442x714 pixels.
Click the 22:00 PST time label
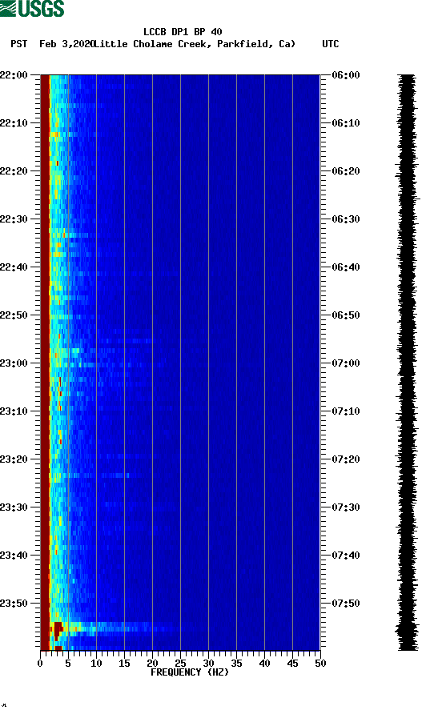(14, 75)
